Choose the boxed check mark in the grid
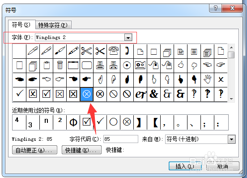This screenshot has height=178, width=247. 47,94
